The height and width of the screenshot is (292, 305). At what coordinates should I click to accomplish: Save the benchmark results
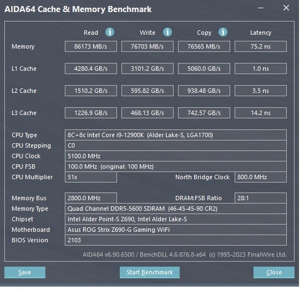pyautogui.click(x=25, y=272)
